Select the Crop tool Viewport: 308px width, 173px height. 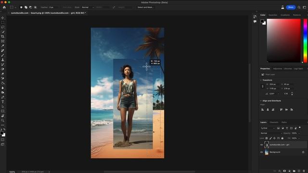pos(2,37)
